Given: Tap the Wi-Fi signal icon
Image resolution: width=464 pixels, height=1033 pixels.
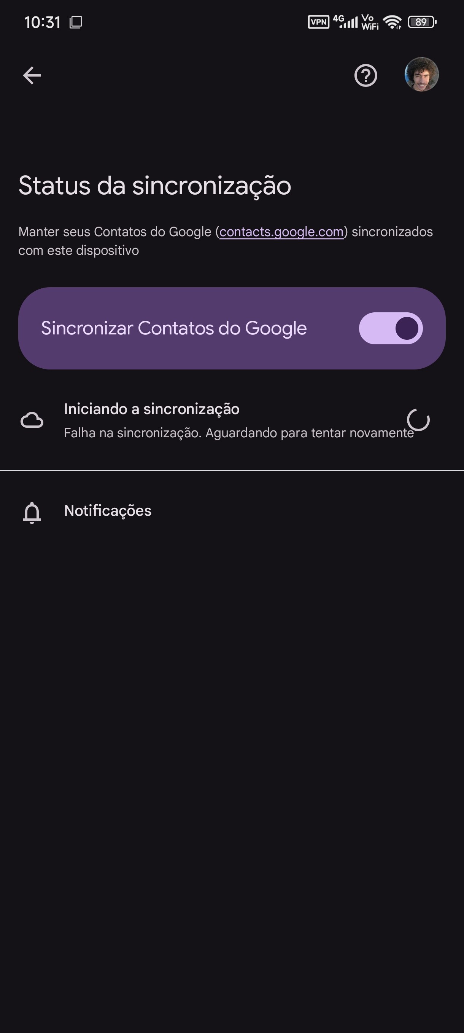Looking at the screenshot, I should 392,22.
